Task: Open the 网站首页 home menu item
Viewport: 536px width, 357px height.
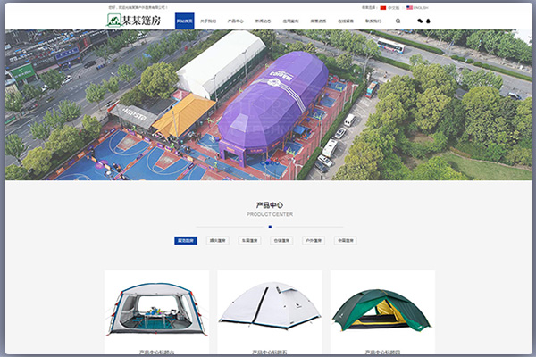Action: (x=183, y=21)
